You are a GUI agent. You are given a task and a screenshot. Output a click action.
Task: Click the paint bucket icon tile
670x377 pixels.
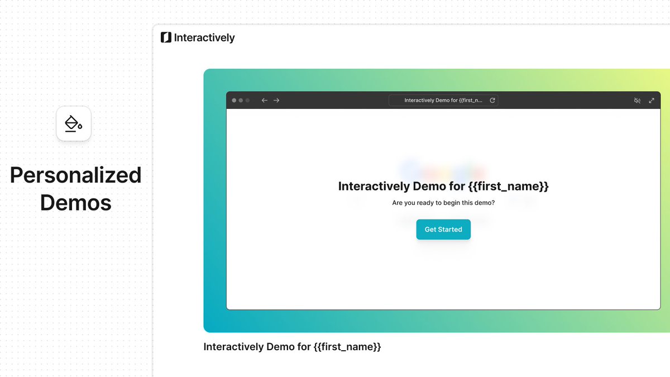(74, 123)
